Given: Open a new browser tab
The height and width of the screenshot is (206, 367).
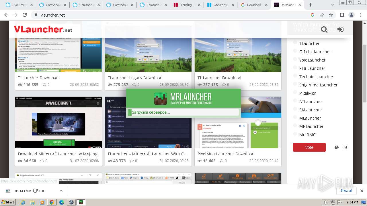Looking at the screenshot, I should pos(310,5).
